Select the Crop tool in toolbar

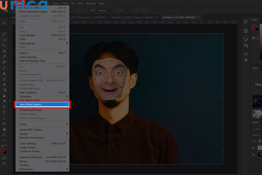tap(4, 45)
